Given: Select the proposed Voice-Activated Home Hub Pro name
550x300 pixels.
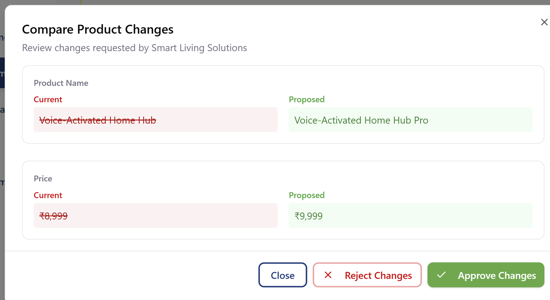Looking at the screenshot, I should pos(361,120).
